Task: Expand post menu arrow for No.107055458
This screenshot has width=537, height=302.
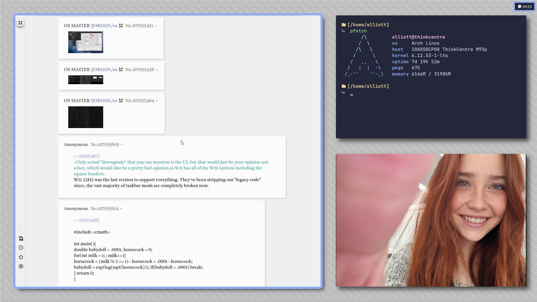Action: pos(156,70)
